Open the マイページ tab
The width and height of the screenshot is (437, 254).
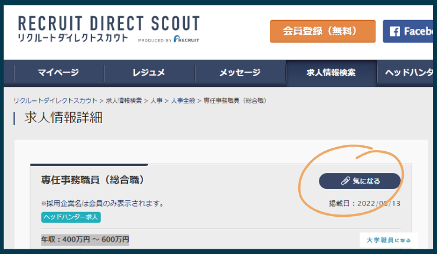pos(58,73)
